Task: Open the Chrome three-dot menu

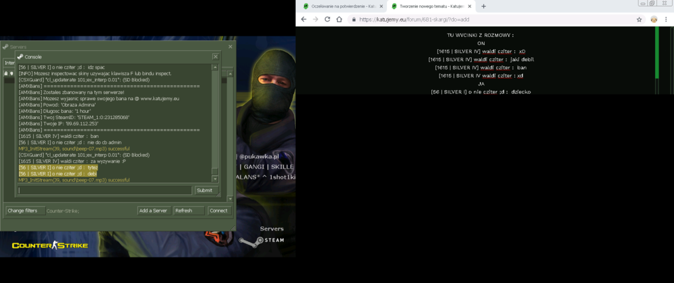Action: 667,19
